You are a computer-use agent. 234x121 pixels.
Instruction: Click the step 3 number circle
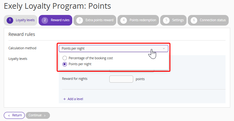[79, 20]
